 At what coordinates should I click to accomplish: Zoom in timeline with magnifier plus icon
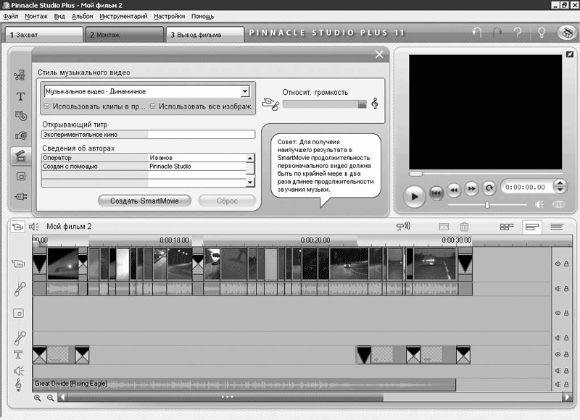[38, 398]
